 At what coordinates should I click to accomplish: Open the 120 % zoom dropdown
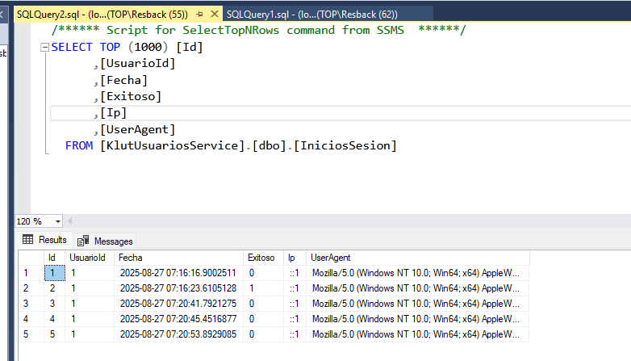point(58,221)
